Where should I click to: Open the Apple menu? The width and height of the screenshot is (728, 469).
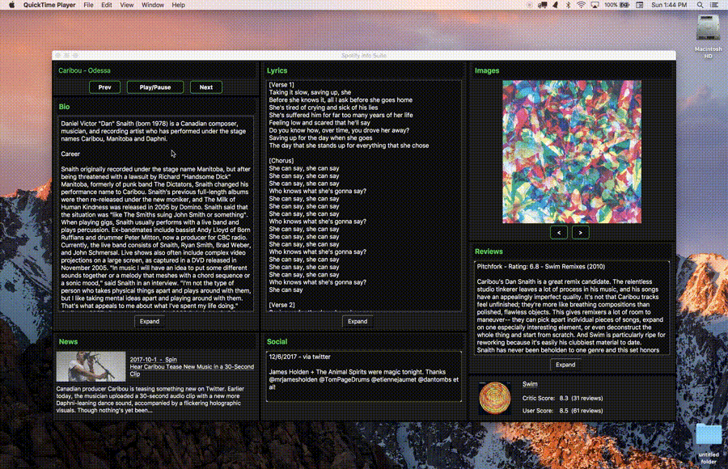point(10,5)
